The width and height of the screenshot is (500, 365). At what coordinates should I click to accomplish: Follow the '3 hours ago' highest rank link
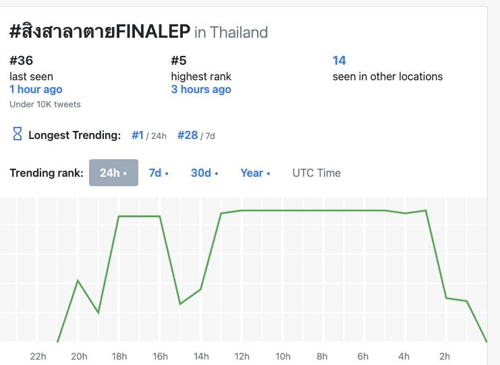pyautogui.click(x=201, y=89)
